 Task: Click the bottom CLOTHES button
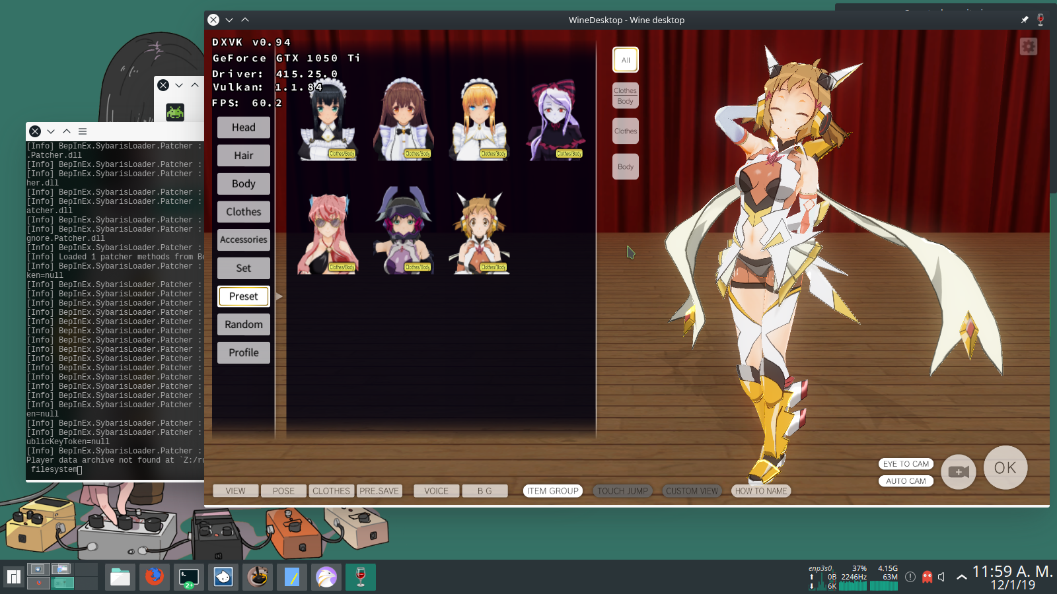pos(332,491)
